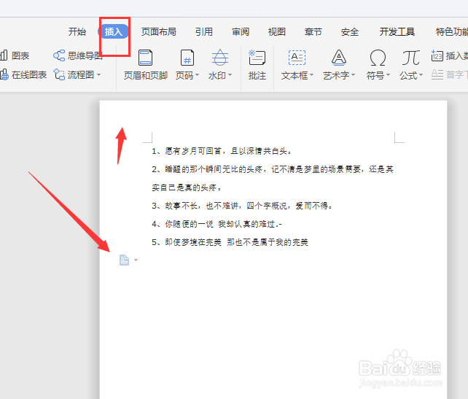Insert a 批注 comment
The height and width of the screenshot is (399, 468).
pos(257,65)
